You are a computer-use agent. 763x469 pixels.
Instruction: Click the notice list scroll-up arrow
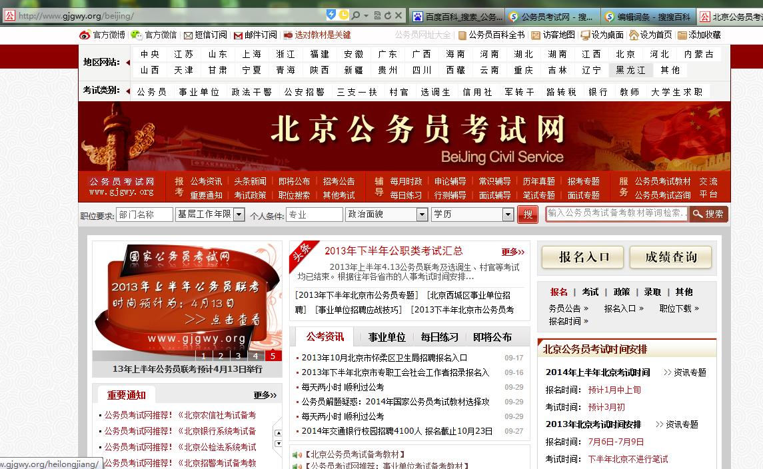pyautogui.click(x=279, y=433)
